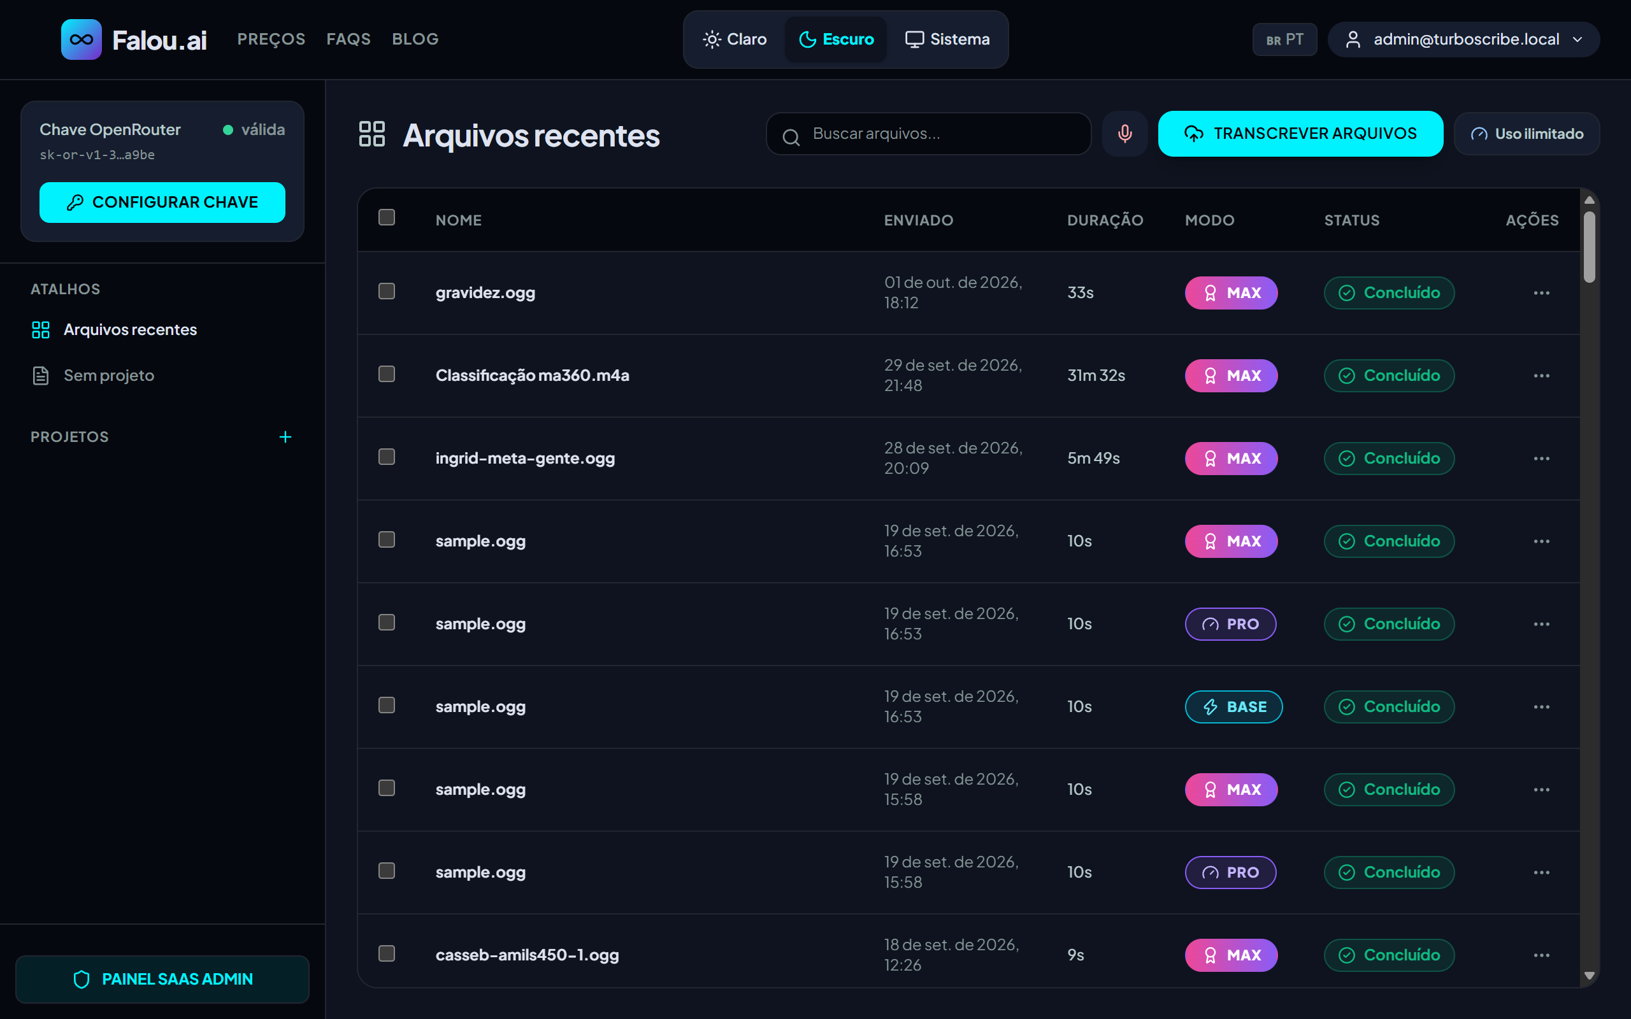Open the gravidez.ogg file
The width and height of the screenshot is (1631, 1019).
click(x=485, y=292)
